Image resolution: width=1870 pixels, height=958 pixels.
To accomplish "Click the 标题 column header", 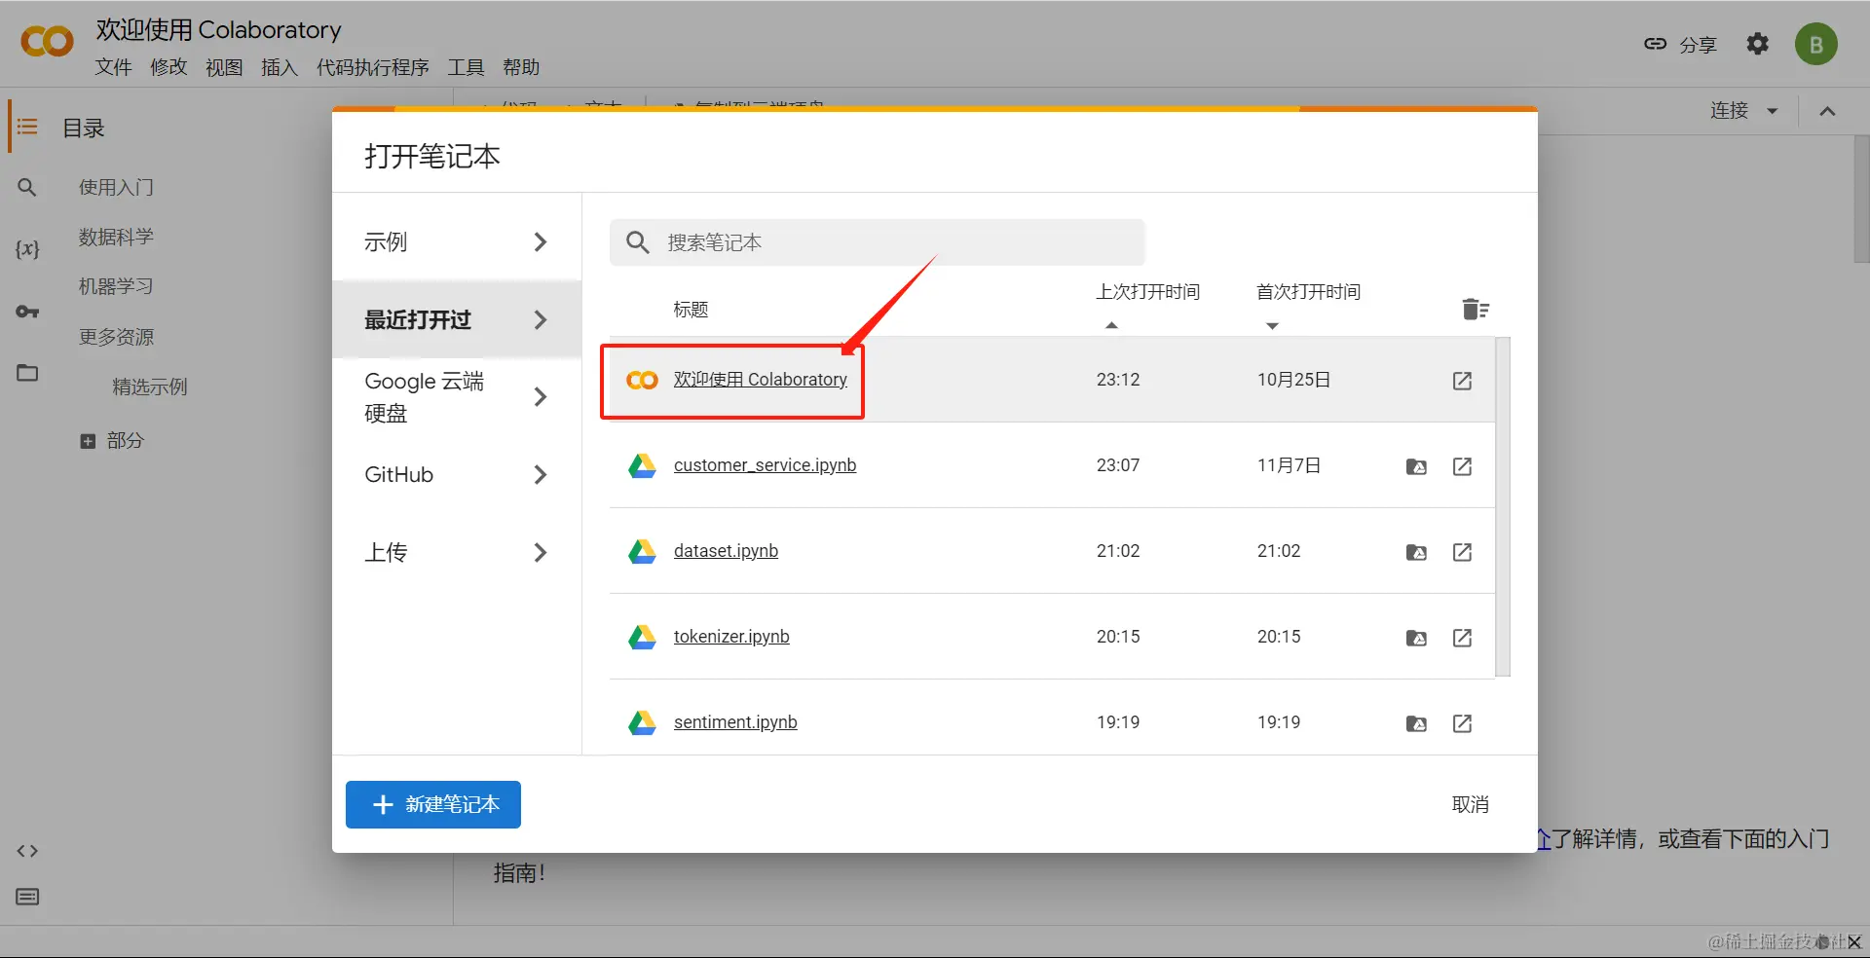I will point(691,310).
